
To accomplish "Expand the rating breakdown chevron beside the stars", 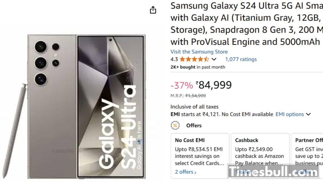I will pyautogui.click(x=214, y=59).
